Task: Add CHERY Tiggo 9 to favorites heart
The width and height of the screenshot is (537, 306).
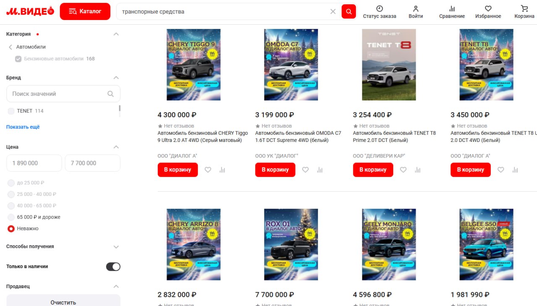Action: [x=208, y=170]
